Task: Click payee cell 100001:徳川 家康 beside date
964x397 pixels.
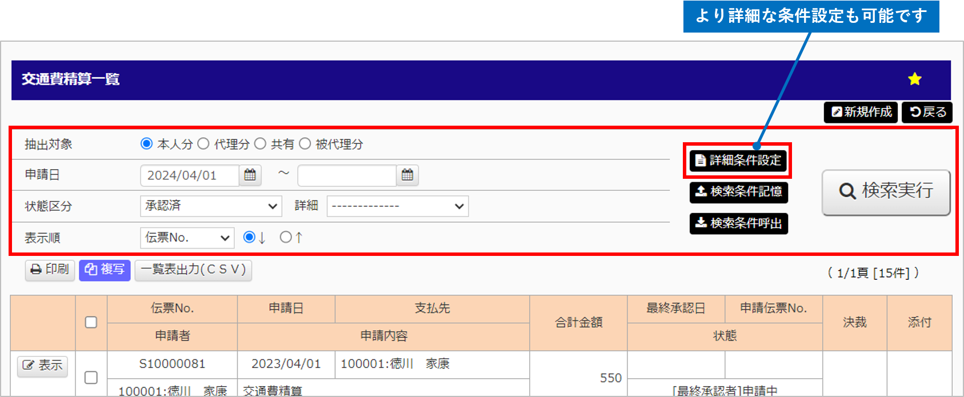Action: pos(432,364)
